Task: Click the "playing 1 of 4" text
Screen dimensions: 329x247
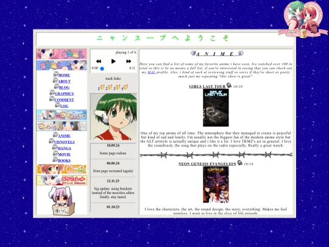Action: click(126, 52)
